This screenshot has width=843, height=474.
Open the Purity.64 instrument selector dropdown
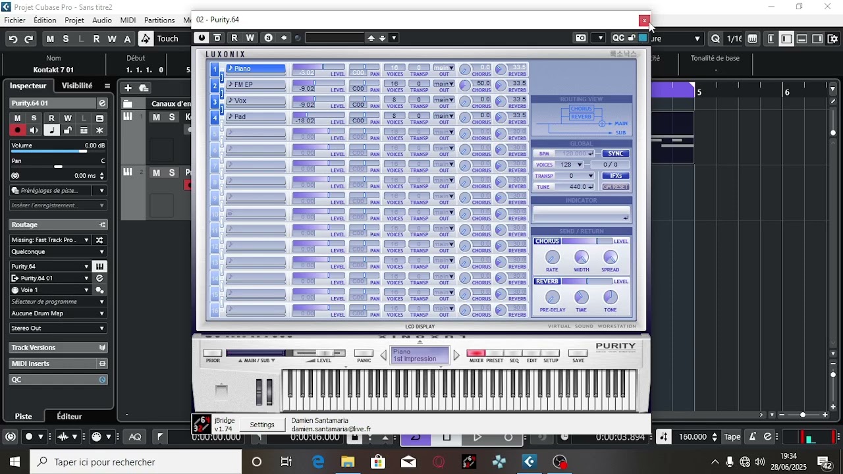click(51, 267)
